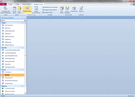Image resolution: width=135 pixels, height=97 pixels.
Task: Customize the Quick Access Toolbar dropdown
Action: coord(14,2)
